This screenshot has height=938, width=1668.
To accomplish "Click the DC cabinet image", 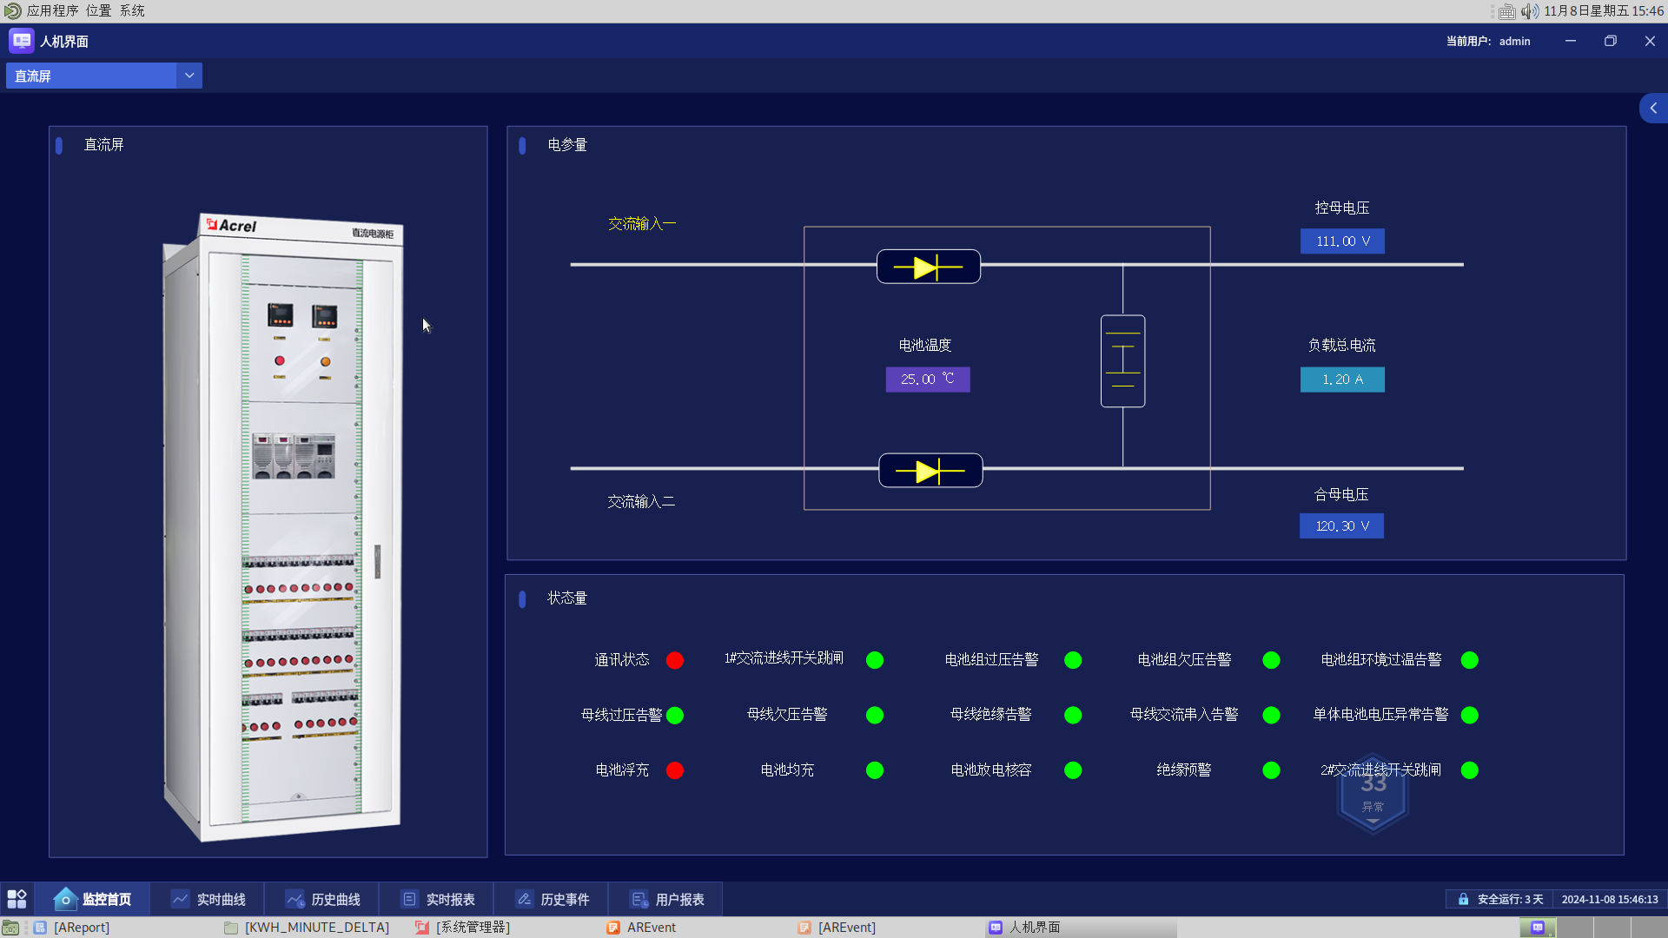I will pos(282,525).
